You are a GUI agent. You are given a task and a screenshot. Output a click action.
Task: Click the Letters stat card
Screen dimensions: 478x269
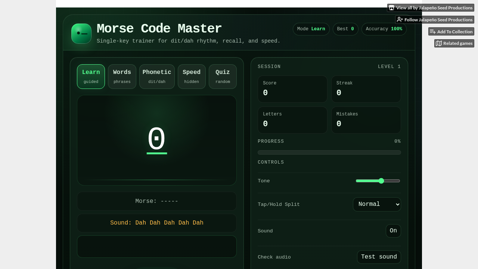tap(292, 120)
